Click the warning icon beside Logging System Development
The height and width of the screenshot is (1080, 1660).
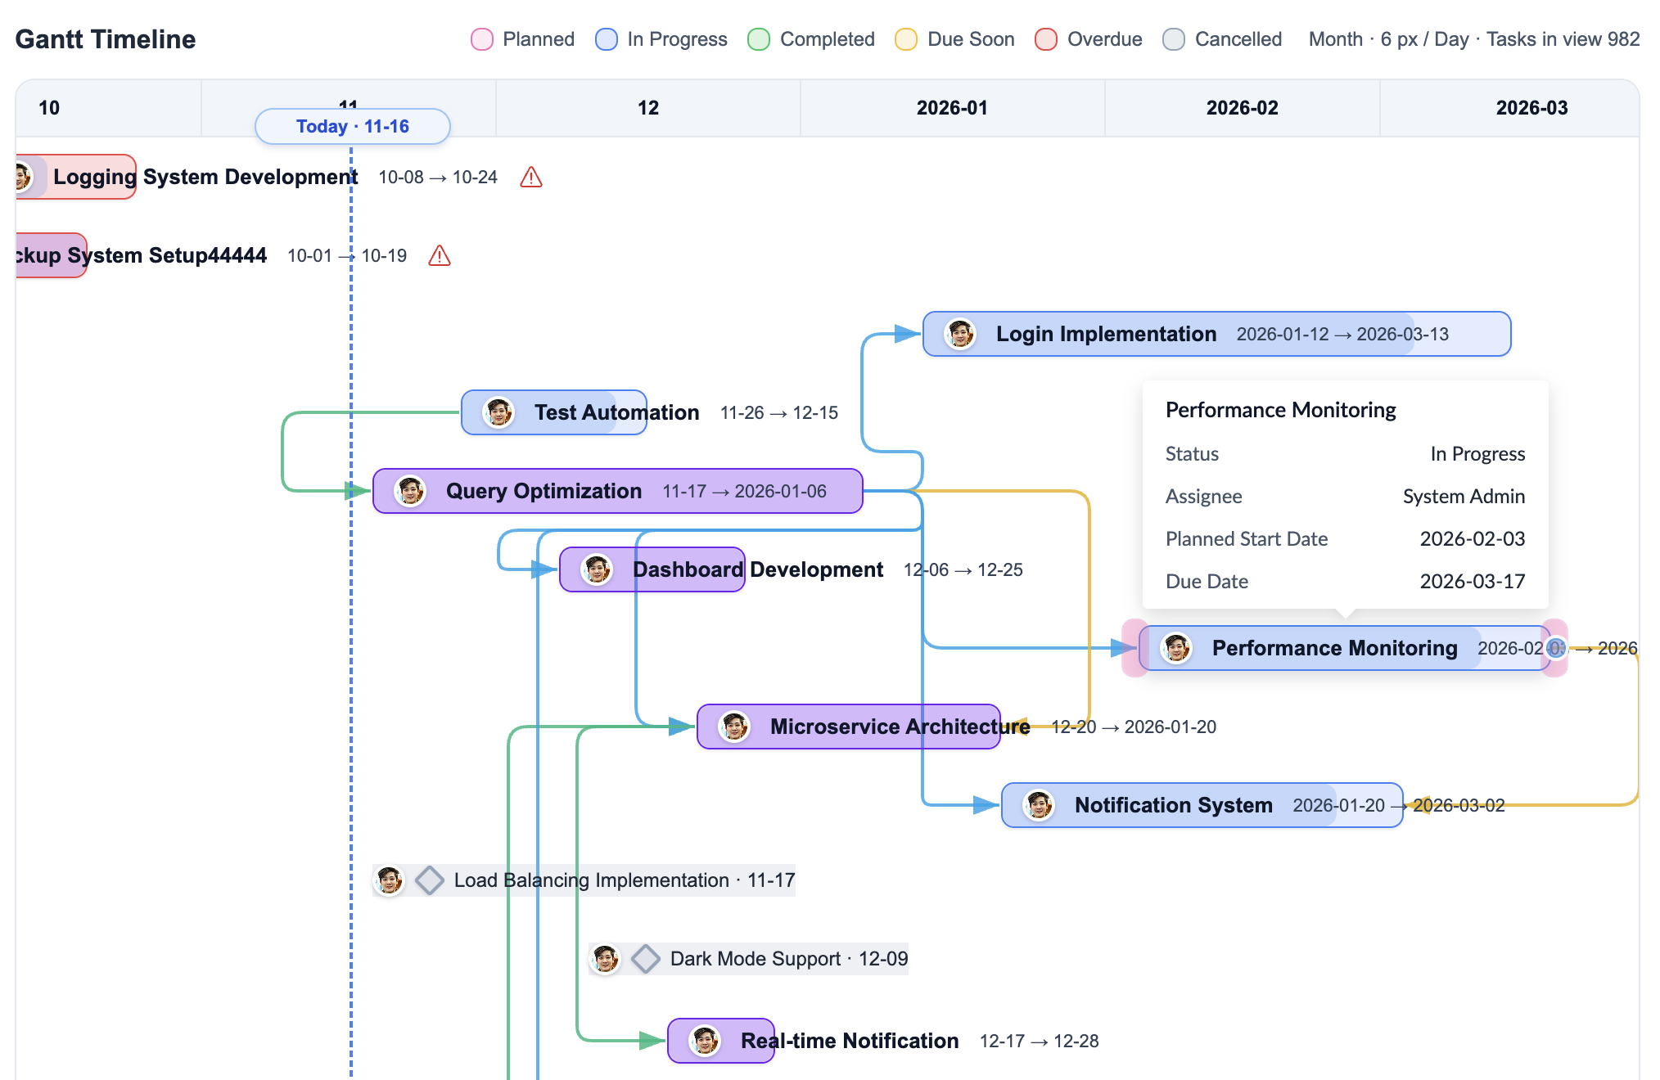[x=531, y=178]
